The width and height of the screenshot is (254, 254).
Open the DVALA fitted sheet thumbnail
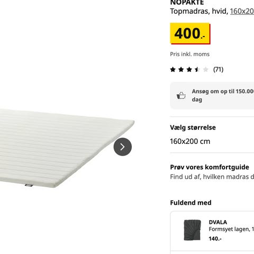(192, 230)
